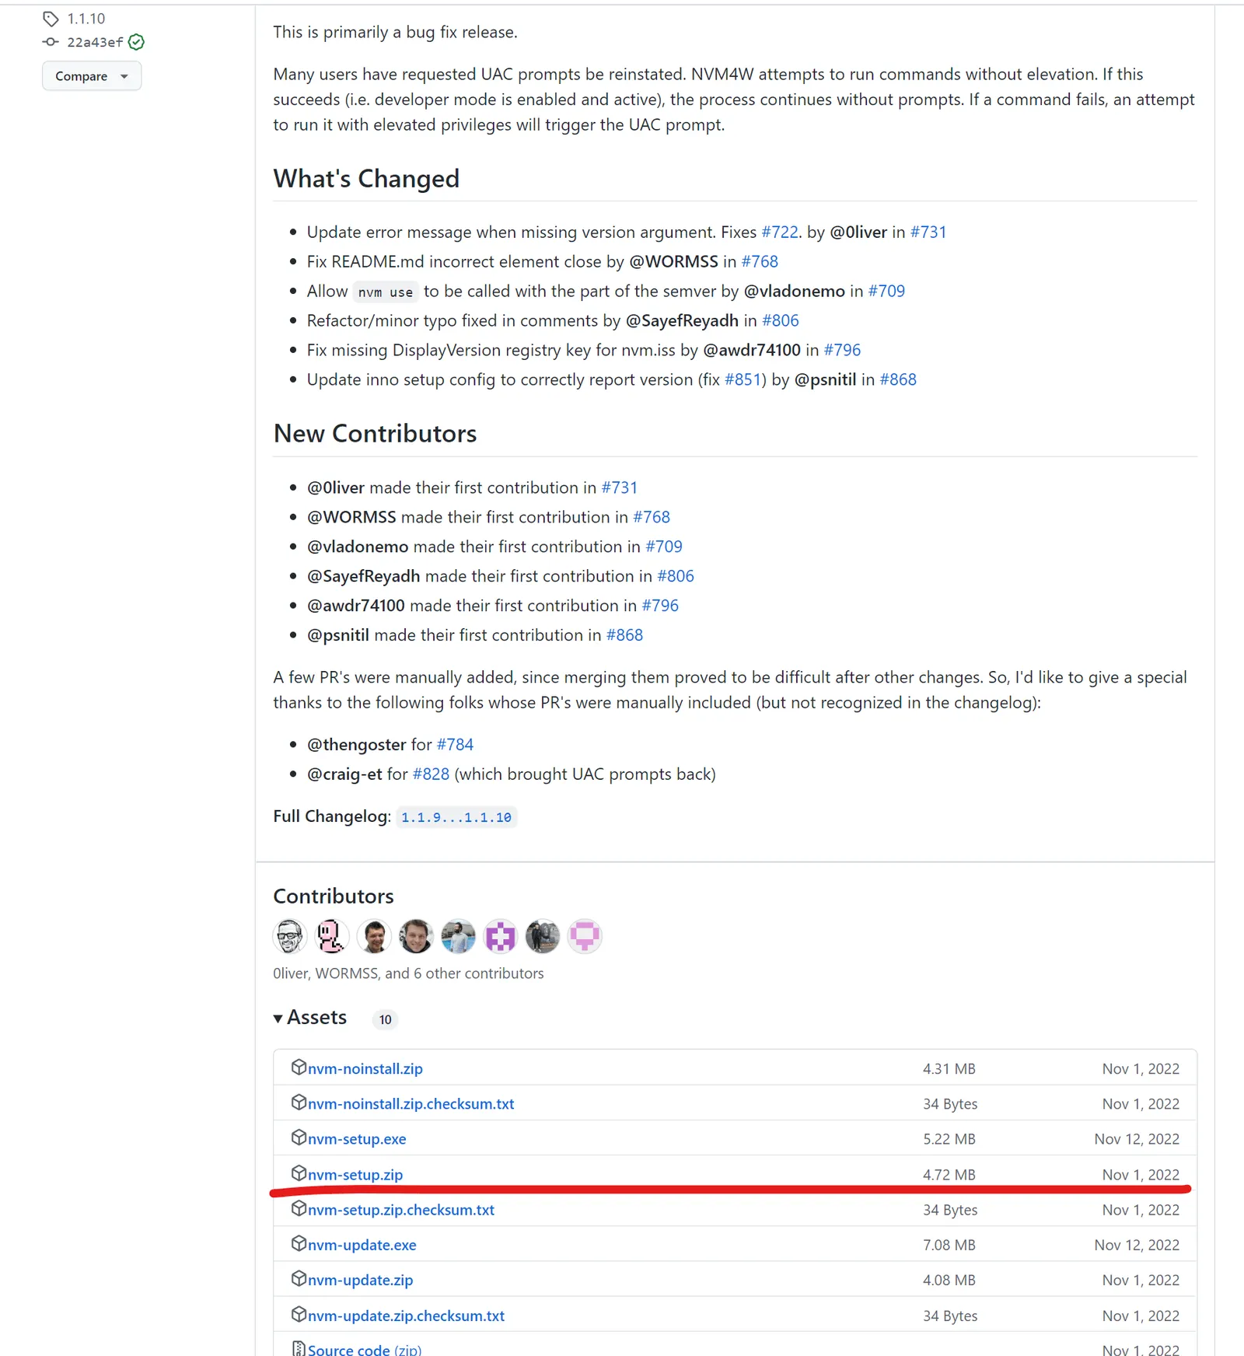The image size is (1244, 1356).
Task: Click the package icon beside nvm-setup.exe
Action: [x=299, y=1138]
